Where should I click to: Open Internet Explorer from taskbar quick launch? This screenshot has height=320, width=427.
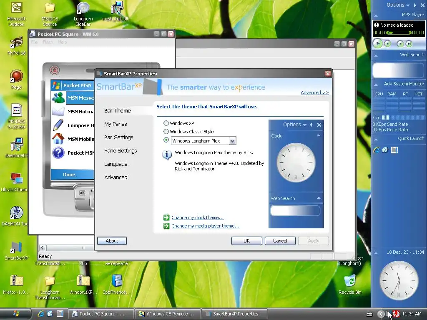click(x=41, y=314)
